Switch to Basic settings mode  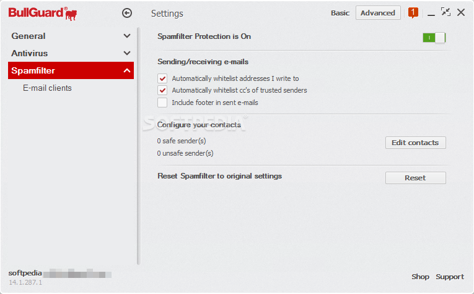pos(340,13)
